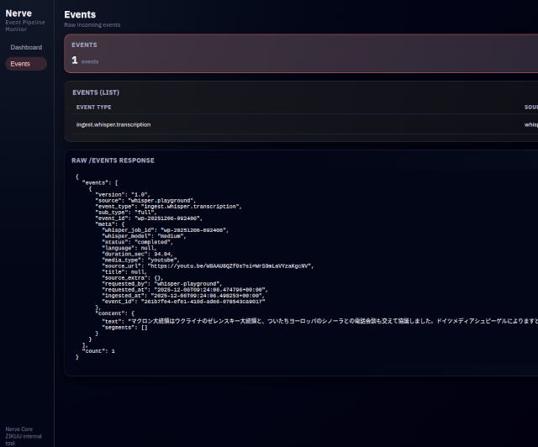Open the Dashboard page in sidebar

coord(26,47)
